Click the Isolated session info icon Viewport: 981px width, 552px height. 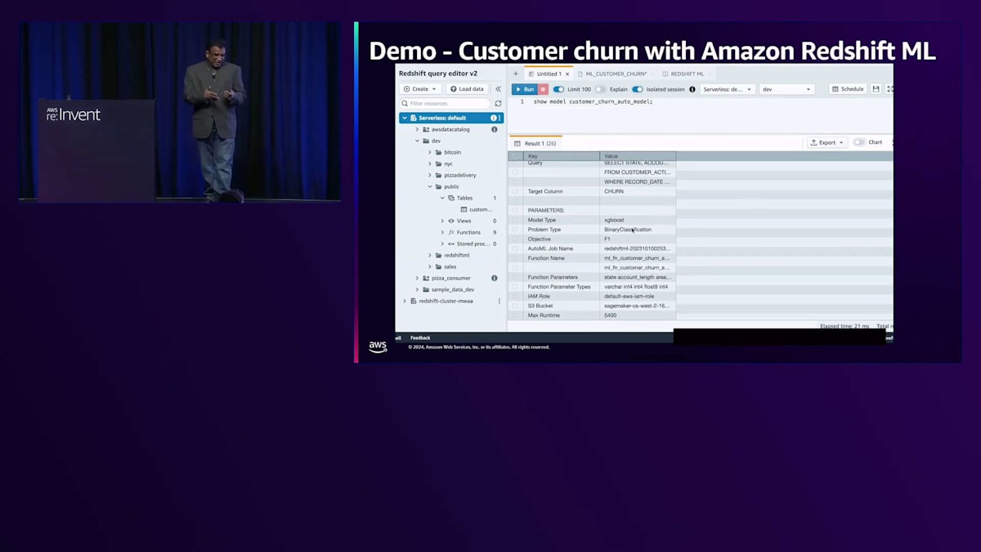[692, 89]
